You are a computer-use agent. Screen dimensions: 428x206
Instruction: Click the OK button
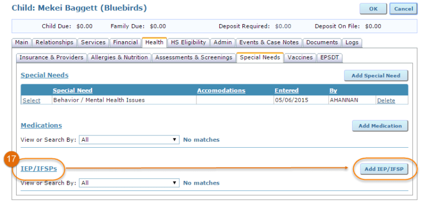[x=373, y=9]
